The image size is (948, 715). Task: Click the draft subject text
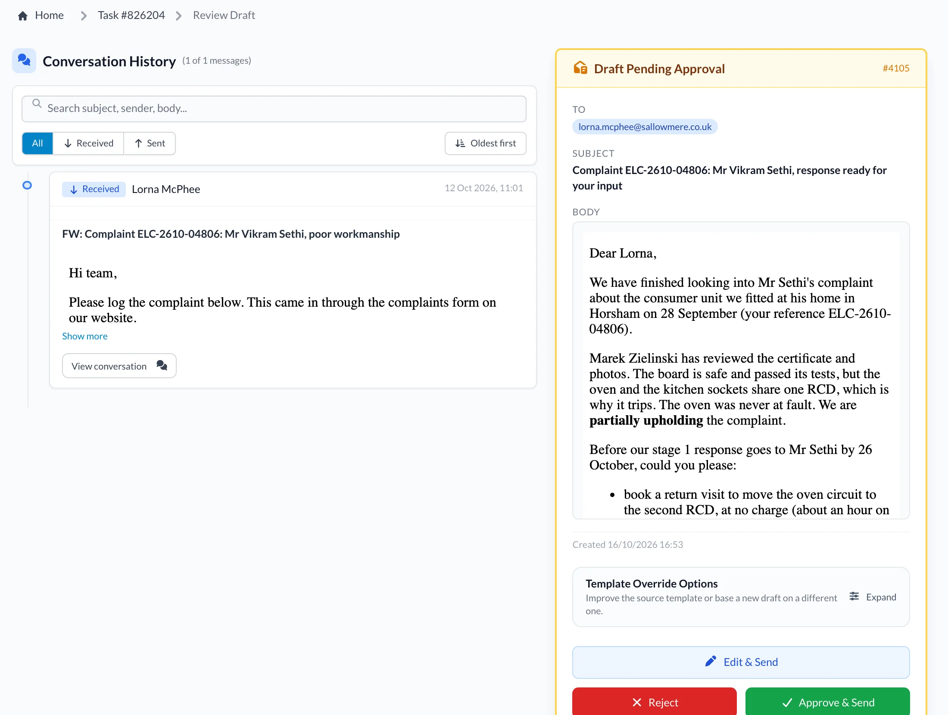pos(729,178)
